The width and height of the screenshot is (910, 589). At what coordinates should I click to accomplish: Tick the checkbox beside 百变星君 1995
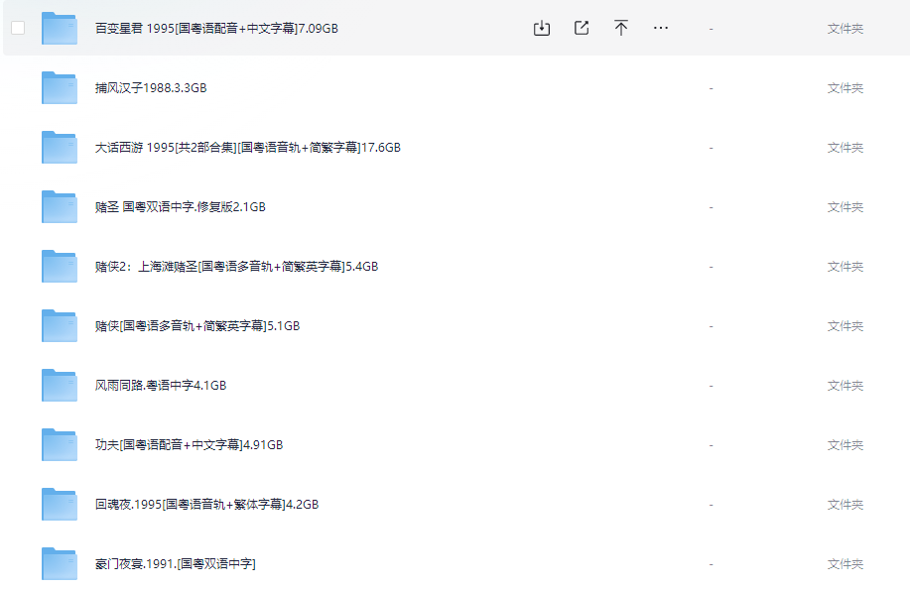(18, 28)
